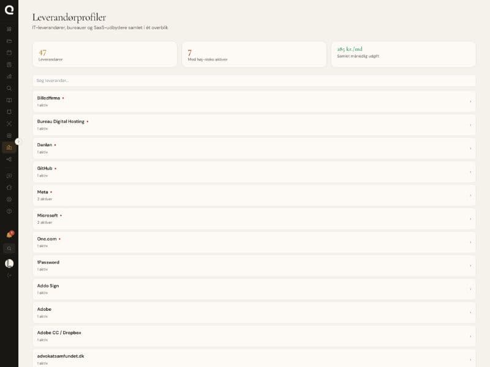Open the Bureau Digital Hosting vendor name
The image size is (490, 367).
point(61,121)
